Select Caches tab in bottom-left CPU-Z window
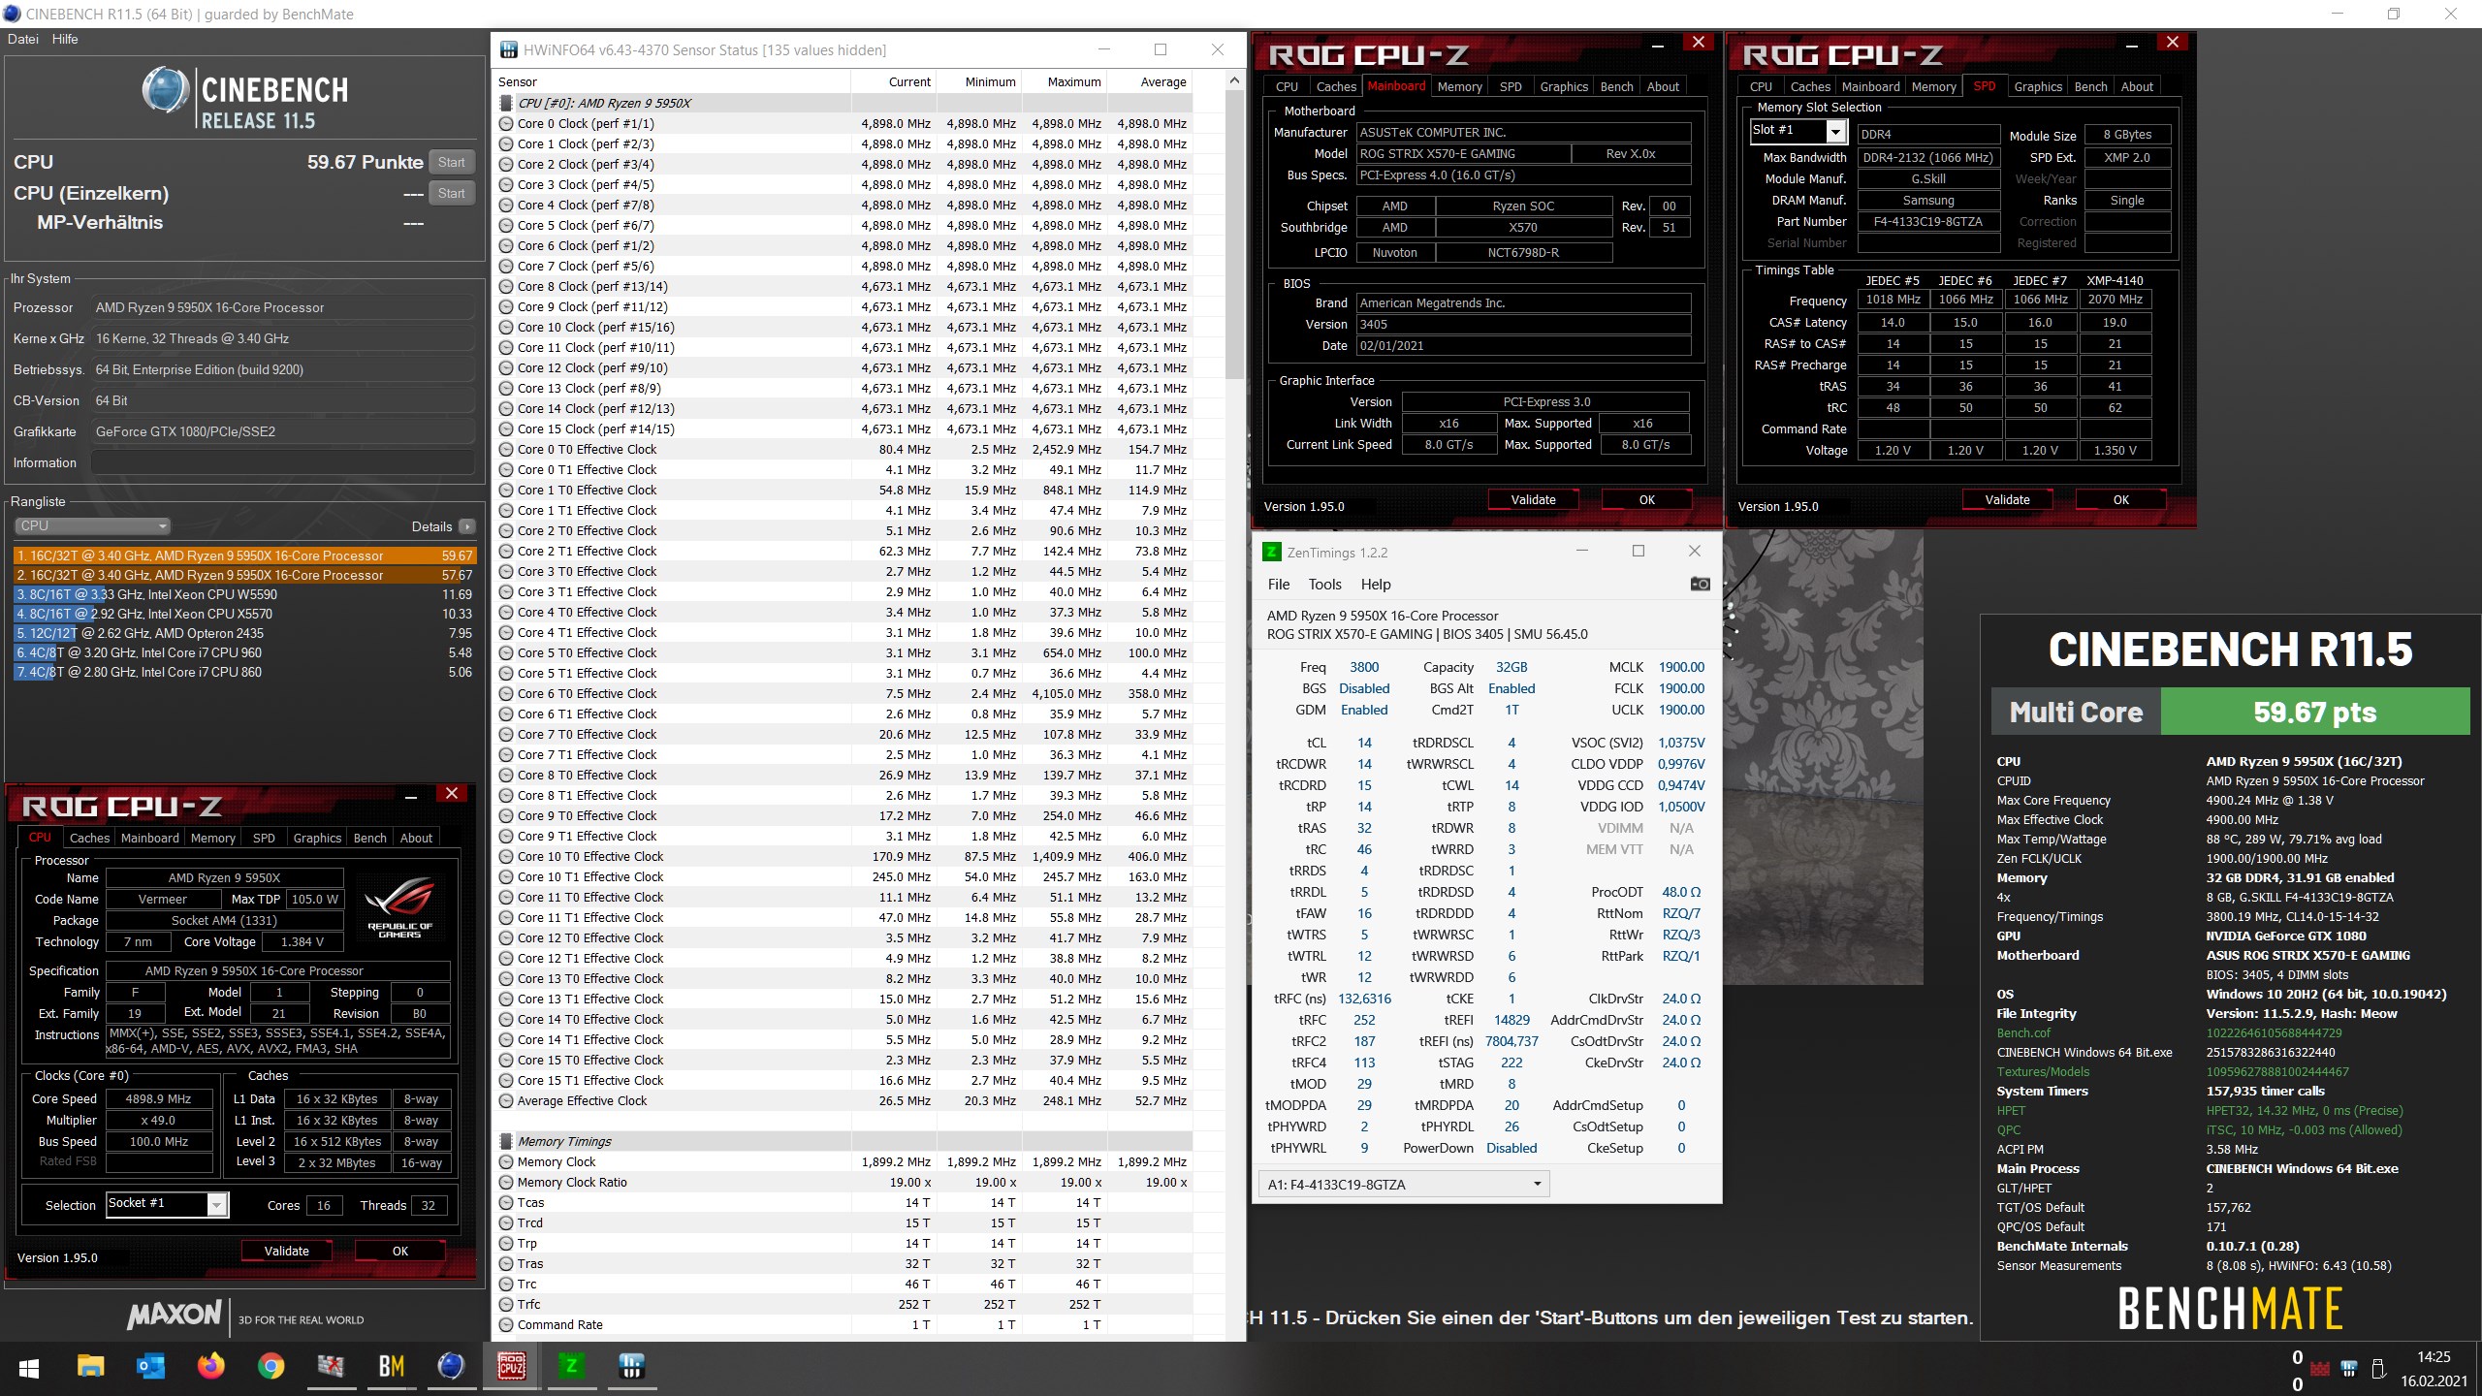Image resolution: width=2482 pixels, height=1396 pixels. click(x=89, y=838)
